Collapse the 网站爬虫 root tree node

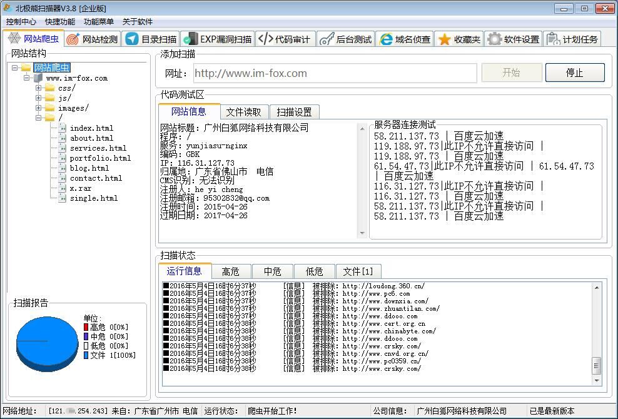[14, 68]
